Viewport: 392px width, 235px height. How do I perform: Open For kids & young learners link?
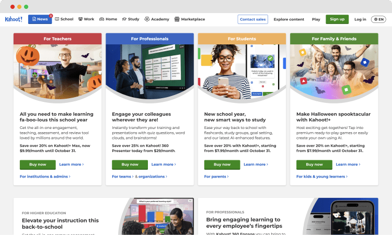click(x=322, y=177)
